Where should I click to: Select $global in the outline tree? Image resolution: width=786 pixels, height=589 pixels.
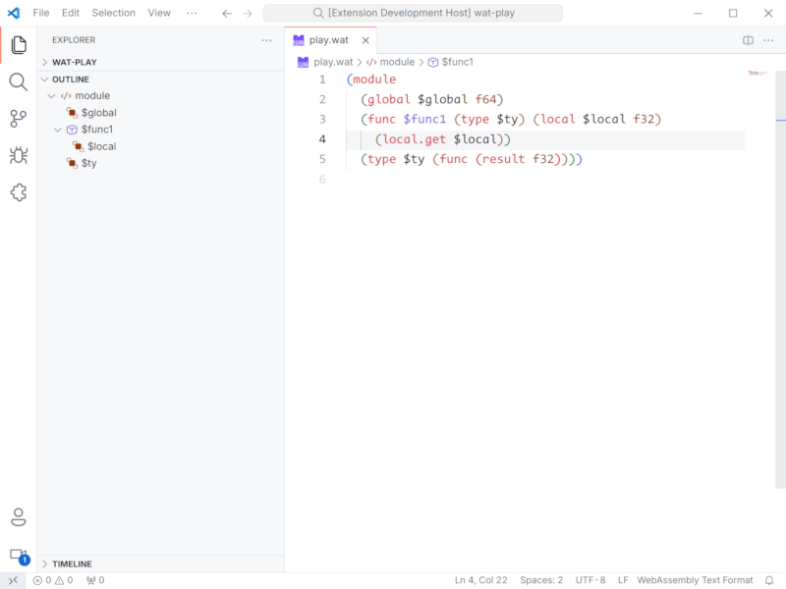click(98, 113)
